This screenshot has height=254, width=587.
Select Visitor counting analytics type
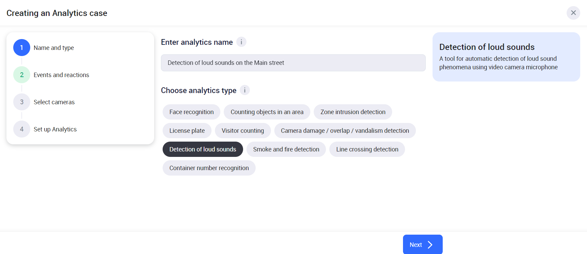tap(243, 131)
